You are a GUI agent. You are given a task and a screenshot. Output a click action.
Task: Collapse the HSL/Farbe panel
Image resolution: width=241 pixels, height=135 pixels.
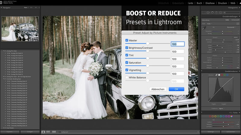[x=239, y=113]
